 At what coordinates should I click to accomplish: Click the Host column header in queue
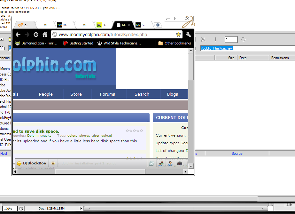[4, 154]
